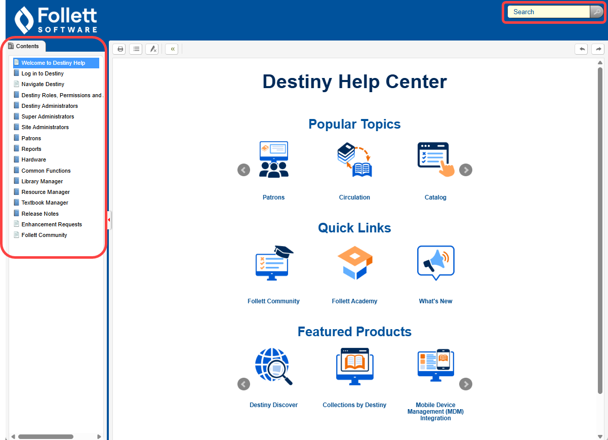Click the Catalog icon under Popular Topics
This screenshot has height=440, width=608.
pyautogui.click(x=435, y=159)
